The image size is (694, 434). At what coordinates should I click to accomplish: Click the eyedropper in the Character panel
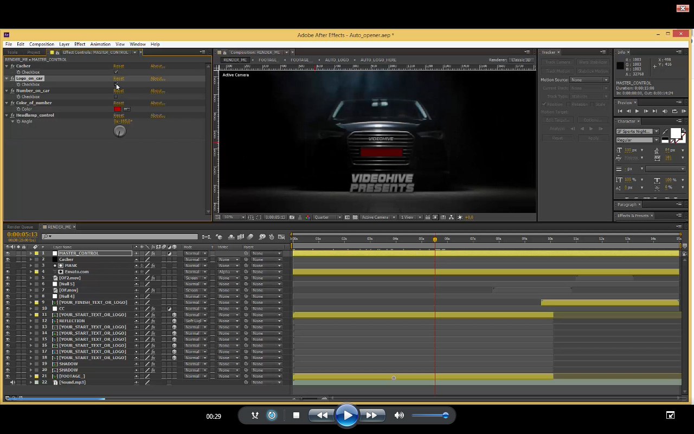pyautogui.click(x=665, y=131)
